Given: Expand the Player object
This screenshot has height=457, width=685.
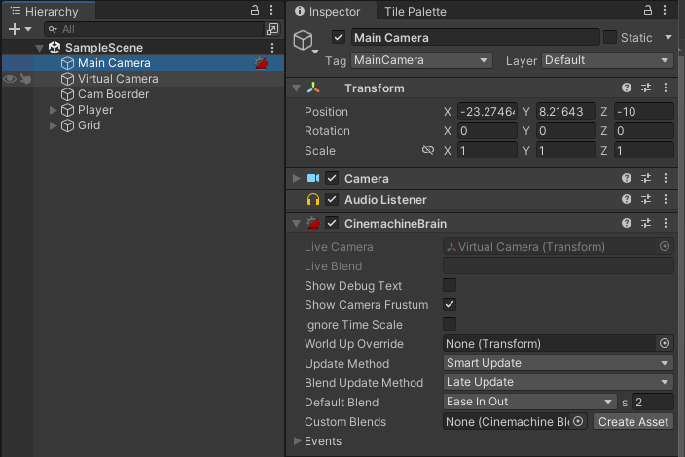Looking at the screenshot, I should click(x=53, y=110).
